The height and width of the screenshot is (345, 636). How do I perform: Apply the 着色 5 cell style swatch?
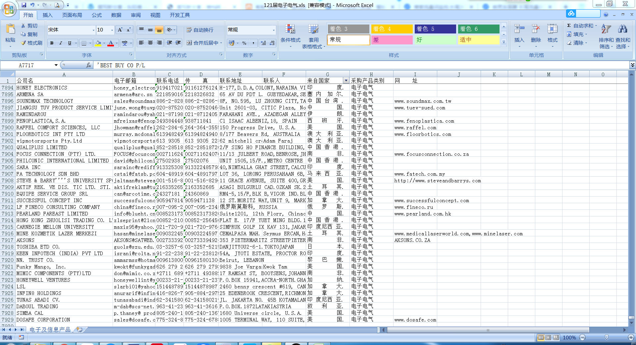pos(435,29)
